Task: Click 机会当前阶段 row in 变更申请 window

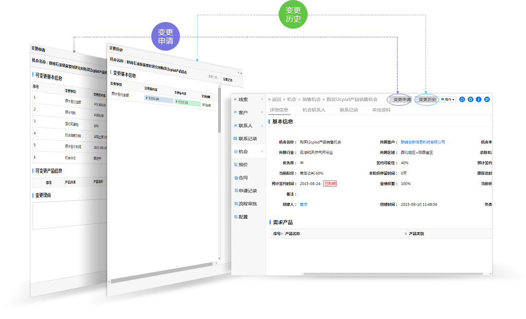Action: 70,135
